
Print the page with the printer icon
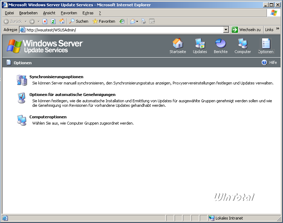point(144,21)
